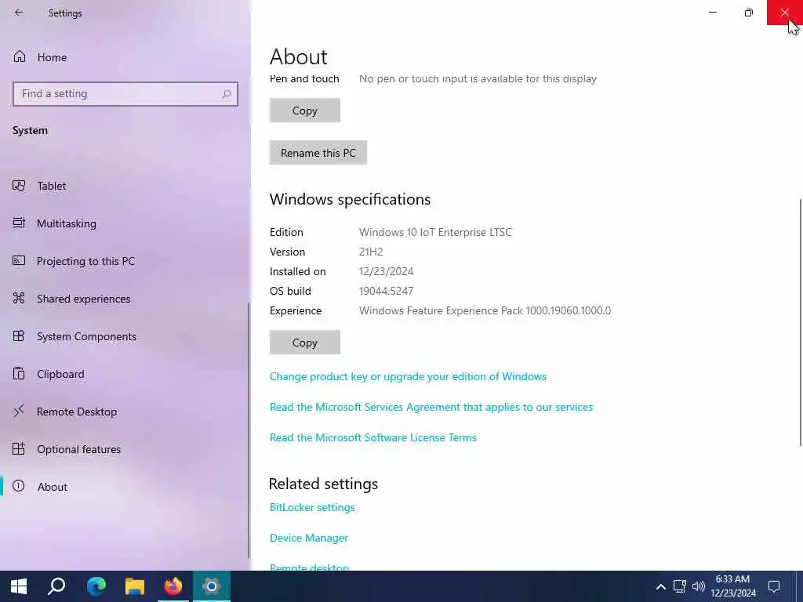Screen dimensions: 803x602
Task: Launch Microsoft Edge from taskbar
Action: 96,586
